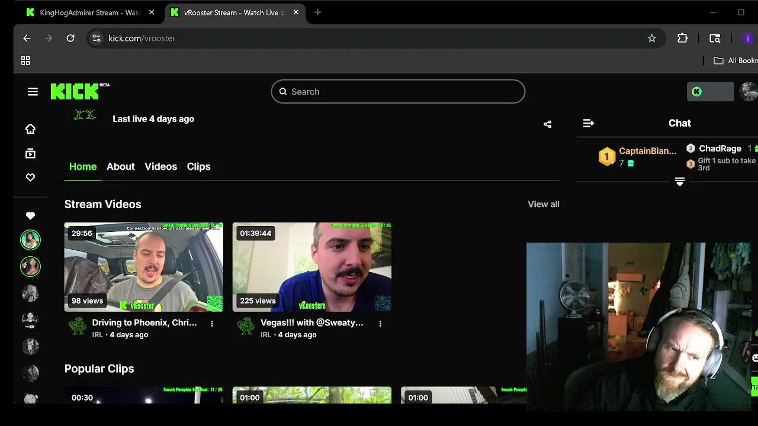
Task: Click the Kick points button in header
Action: pos(710,92)
